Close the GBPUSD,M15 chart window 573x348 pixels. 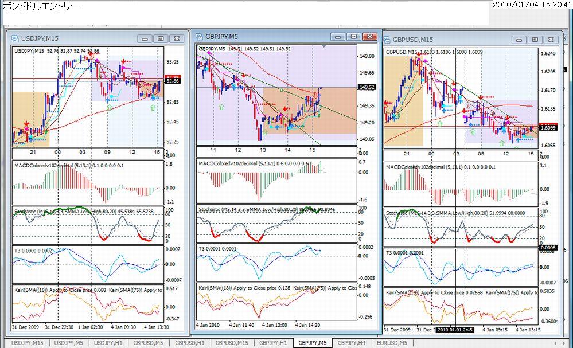coord(551,40)
